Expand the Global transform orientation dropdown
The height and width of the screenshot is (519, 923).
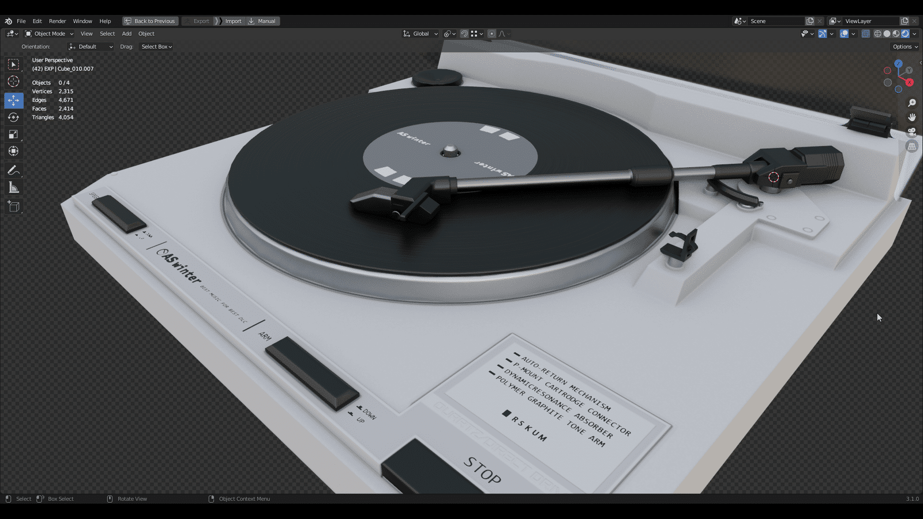click(x=421, y=33)
